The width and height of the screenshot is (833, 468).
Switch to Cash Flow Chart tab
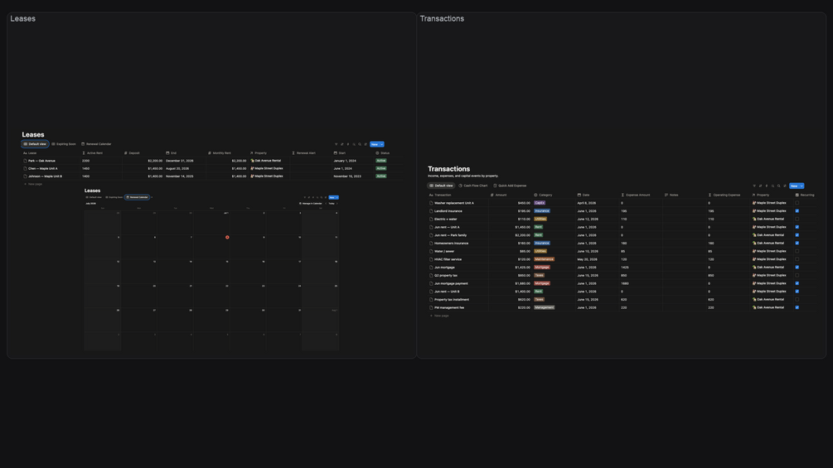pyautogui.click(x=472, y=186)
